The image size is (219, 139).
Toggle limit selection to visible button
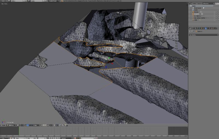tap(48, 125)
